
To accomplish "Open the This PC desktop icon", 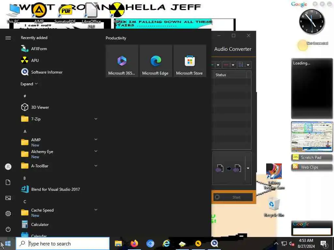I will pyautogui.click(x=13, y=13).
